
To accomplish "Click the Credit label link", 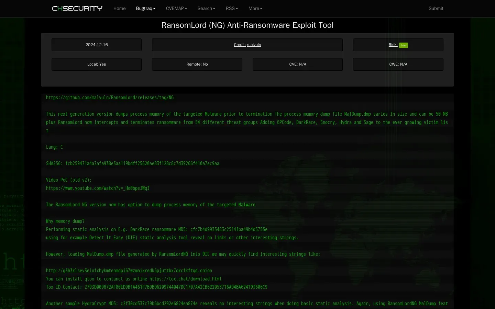I will click(x=240, y=45).
